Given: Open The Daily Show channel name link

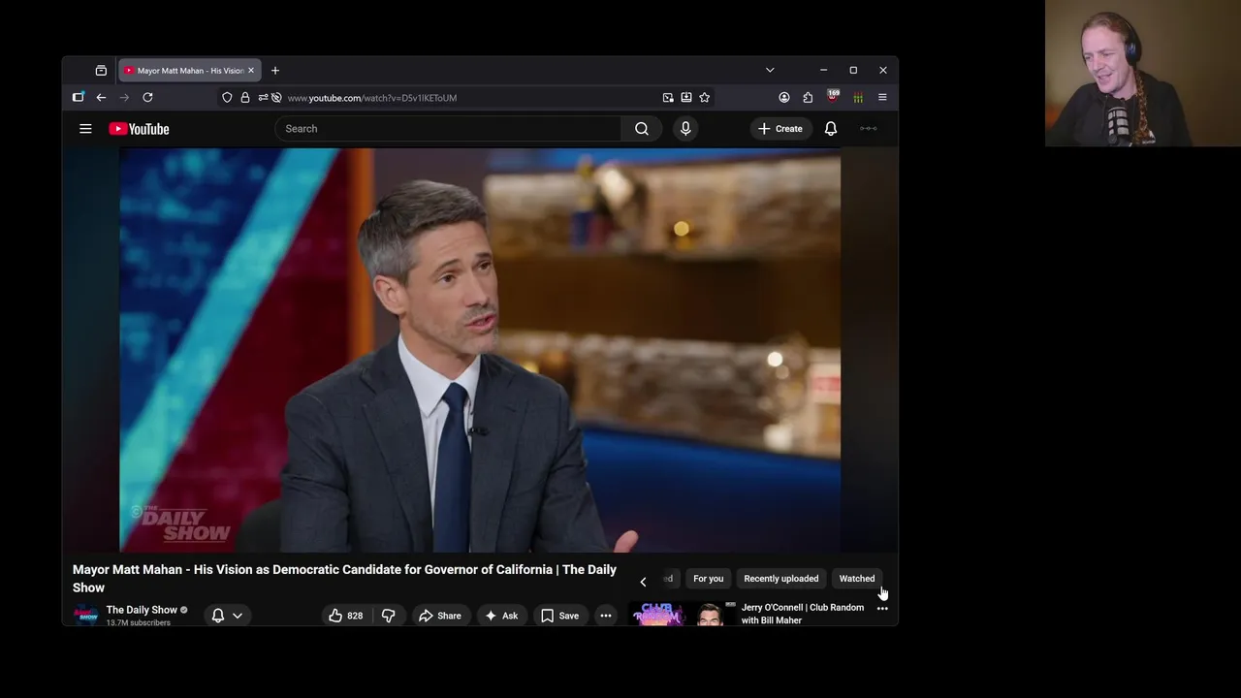Looking at the screenshot, I should (142, 610).
